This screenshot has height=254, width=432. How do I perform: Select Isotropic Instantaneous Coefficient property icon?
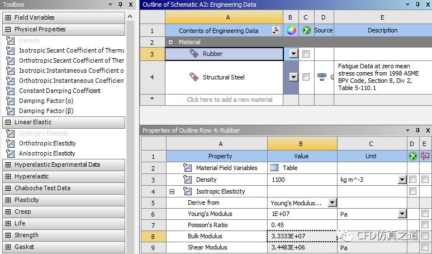click(11, 70)
